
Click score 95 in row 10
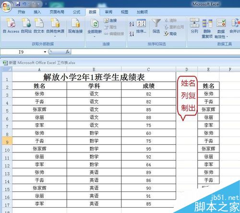[148, 149]
